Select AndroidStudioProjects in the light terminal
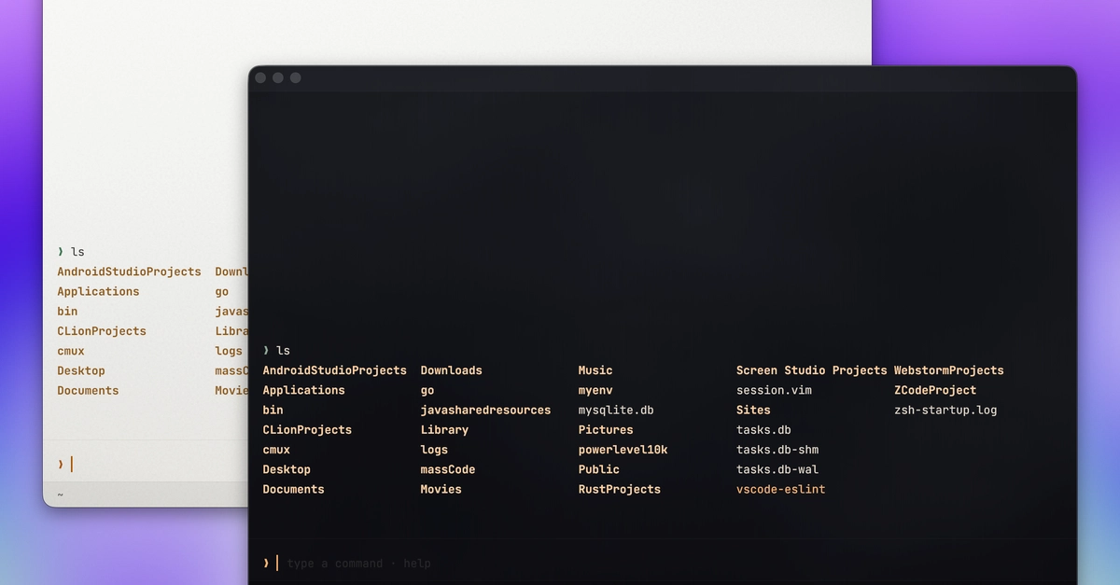This screenshot has width=1120, height=585. pyautogui.click(x=129, y=272)
